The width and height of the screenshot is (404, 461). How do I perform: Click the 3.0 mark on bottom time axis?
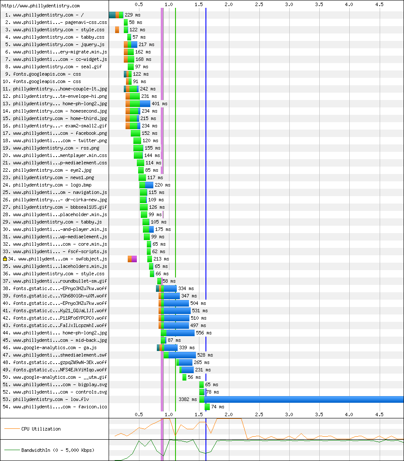(289, 414)
